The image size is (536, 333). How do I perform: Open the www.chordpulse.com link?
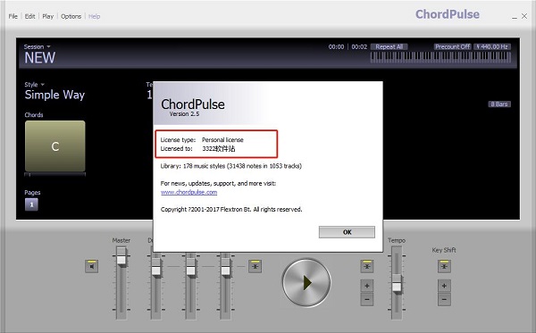point(188,192)
